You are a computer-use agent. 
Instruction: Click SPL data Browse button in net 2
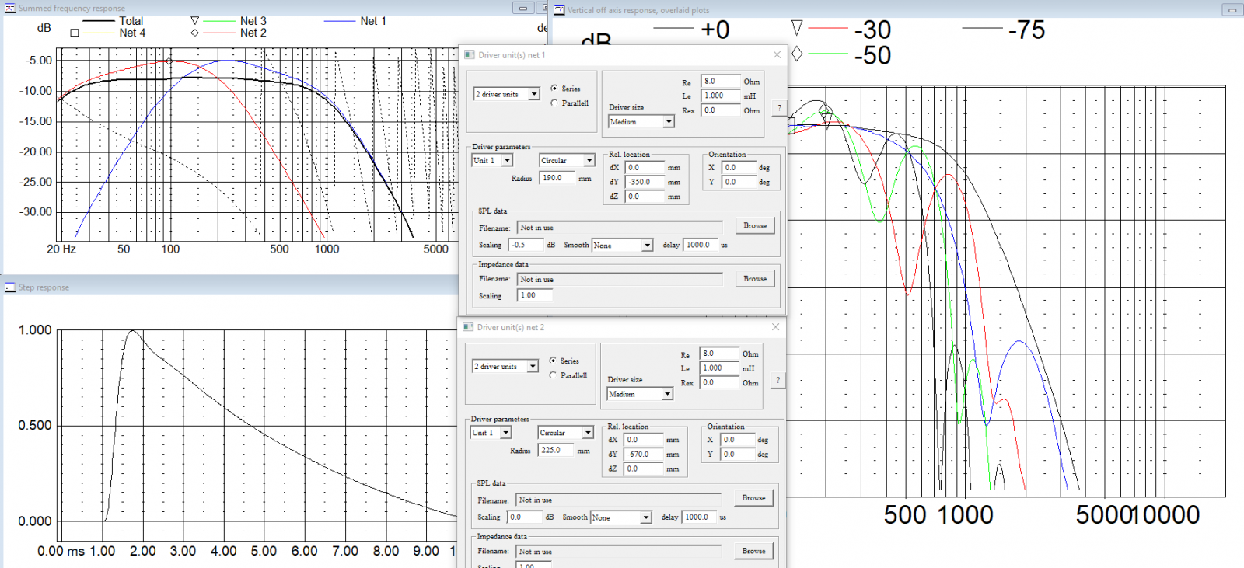coord(753,497)
